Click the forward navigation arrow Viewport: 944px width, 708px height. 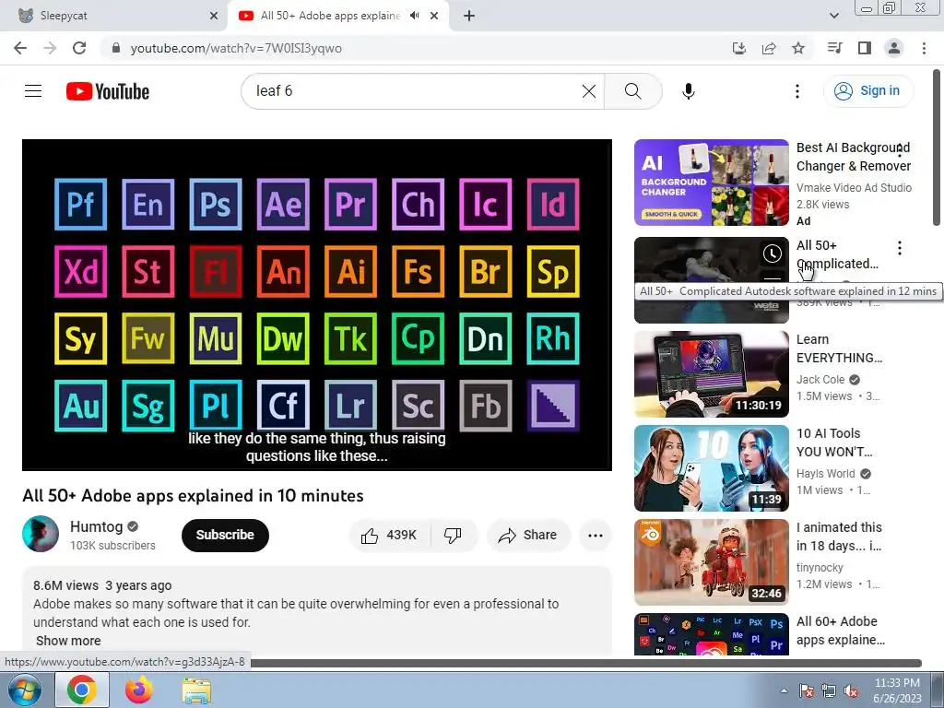coord(50,48)
